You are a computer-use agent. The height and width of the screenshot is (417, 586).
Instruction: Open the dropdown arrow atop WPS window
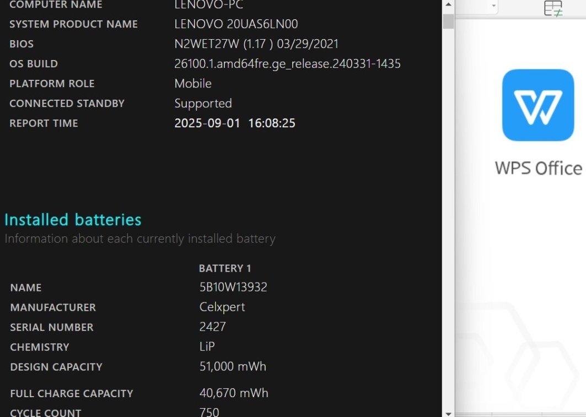point(494,6)
